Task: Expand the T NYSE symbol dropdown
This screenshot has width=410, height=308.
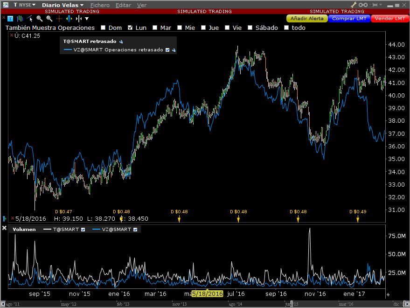Action: 24,5
